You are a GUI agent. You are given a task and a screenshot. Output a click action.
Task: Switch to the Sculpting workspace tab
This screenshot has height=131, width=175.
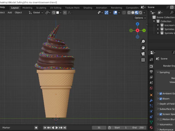41,8
